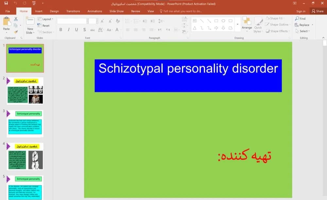Open the font name combo box
Image resolution: width=327 pixels, height=200 pixels.
[x=73, y=21]
